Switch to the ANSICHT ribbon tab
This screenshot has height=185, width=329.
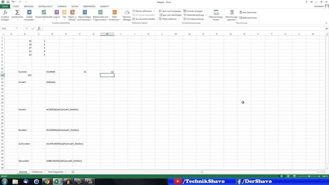pos(104,7)
